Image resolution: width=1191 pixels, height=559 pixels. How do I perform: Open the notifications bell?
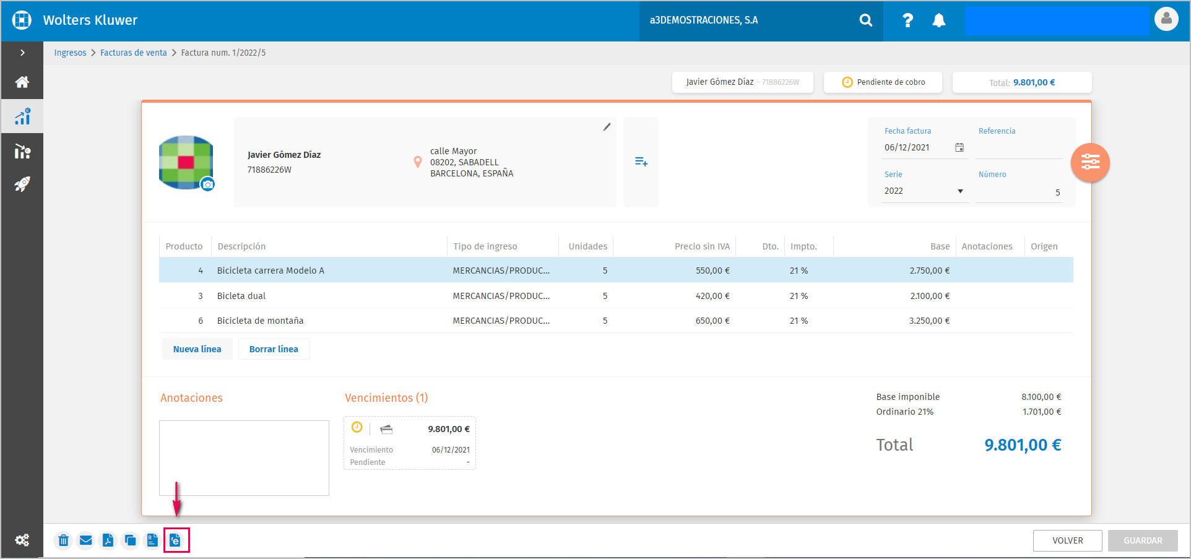pyautogui.click(x=939, y=20)
